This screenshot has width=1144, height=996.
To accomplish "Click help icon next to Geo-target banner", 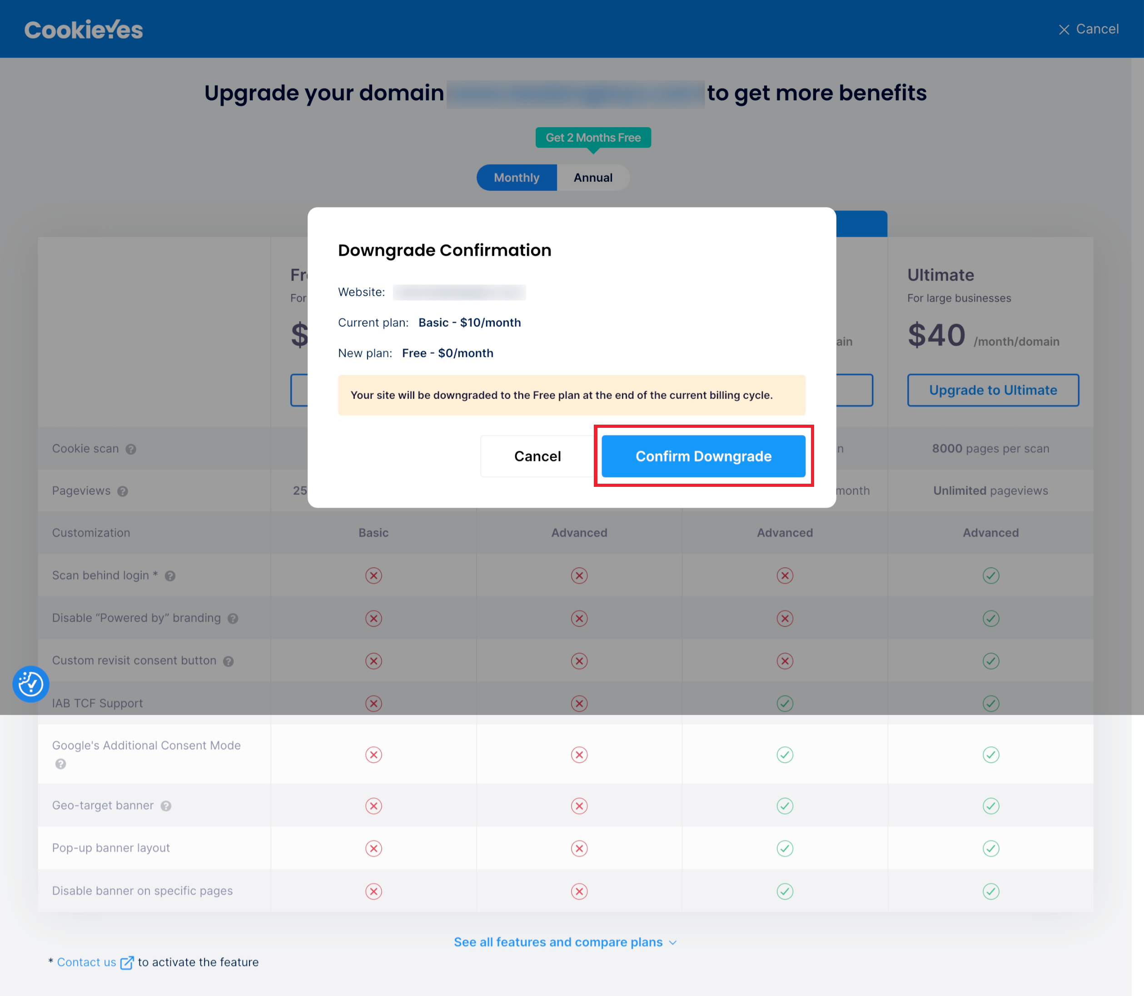I will [x=166, y=806].
